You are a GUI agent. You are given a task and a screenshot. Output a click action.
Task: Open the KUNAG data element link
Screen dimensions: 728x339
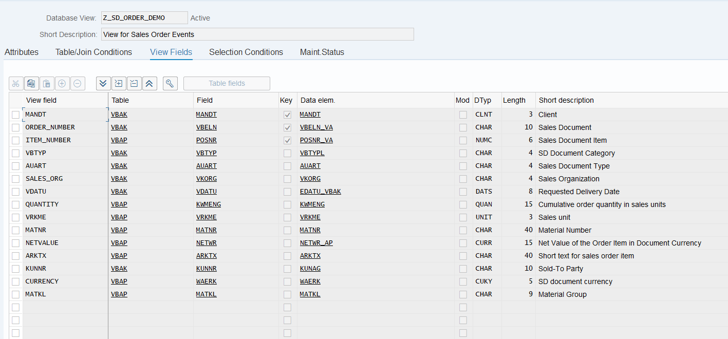[310, 269]
